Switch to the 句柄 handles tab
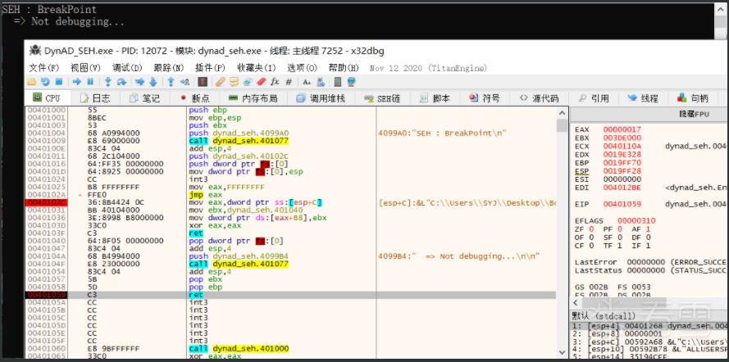The width and height of the screenshot is (729, 362). coord(693,98)
